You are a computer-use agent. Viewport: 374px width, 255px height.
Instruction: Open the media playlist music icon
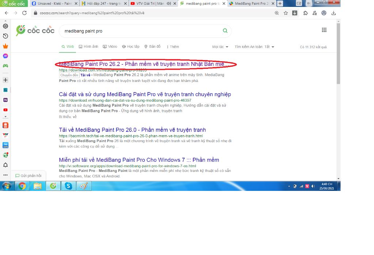[x=314, y=13]
